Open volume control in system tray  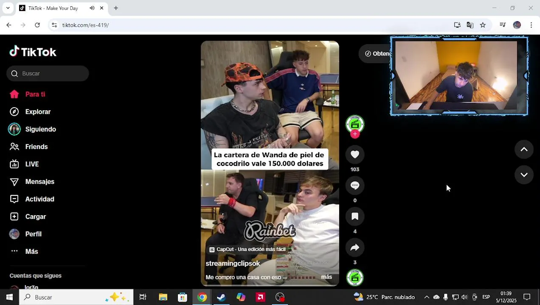464,297
